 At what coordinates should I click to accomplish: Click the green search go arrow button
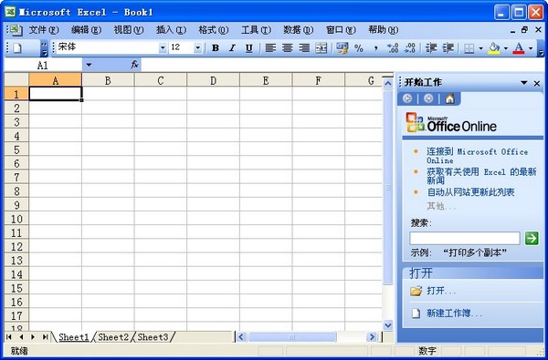coord(532,239)
